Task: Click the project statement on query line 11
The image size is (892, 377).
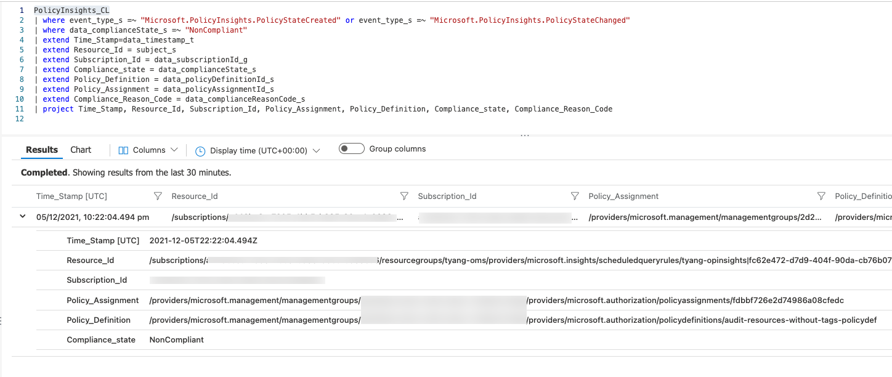Action: [x=323, y=109]
